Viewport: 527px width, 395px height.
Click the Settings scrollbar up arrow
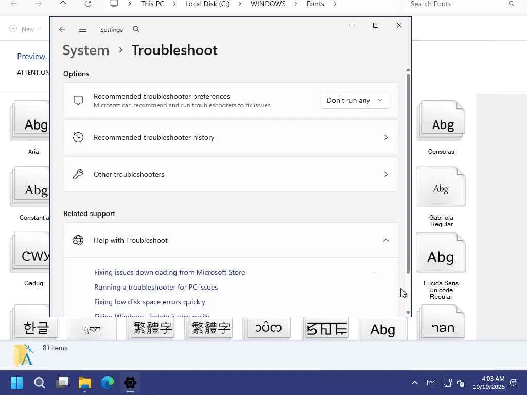coord(408,70)
